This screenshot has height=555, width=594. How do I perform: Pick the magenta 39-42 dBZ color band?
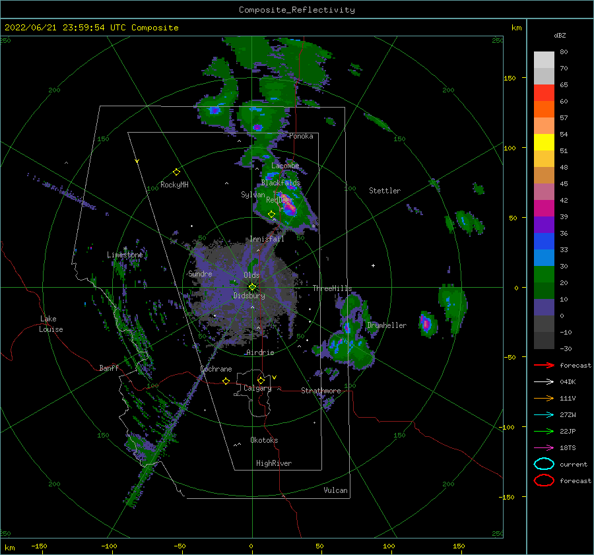(x=544, y=208)
